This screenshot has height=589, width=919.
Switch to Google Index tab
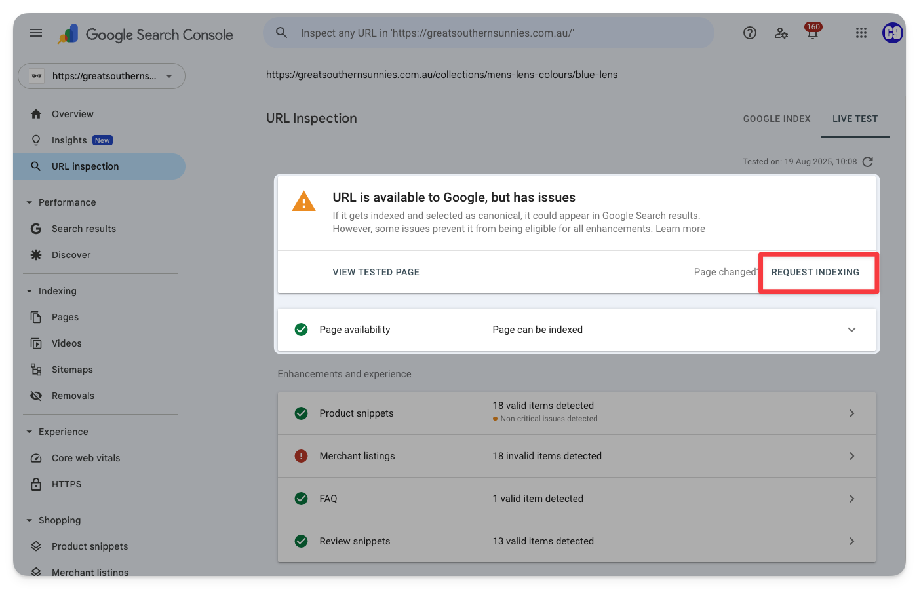point(777,119)
